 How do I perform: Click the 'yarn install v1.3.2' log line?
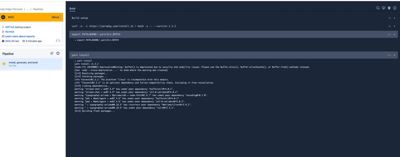coord(86,64)
